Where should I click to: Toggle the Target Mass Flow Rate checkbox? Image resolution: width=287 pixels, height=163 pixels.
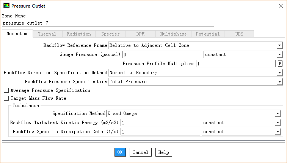pos(6,98)
